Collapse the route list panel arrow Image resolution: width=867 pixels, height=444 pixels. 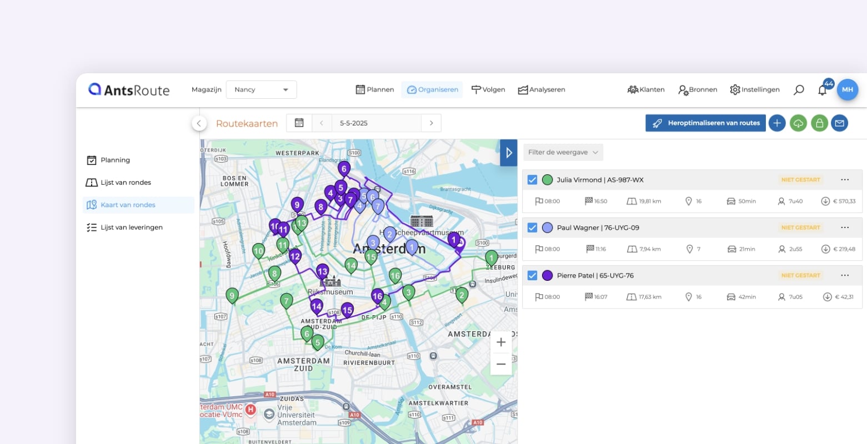(x=509, y=153)
